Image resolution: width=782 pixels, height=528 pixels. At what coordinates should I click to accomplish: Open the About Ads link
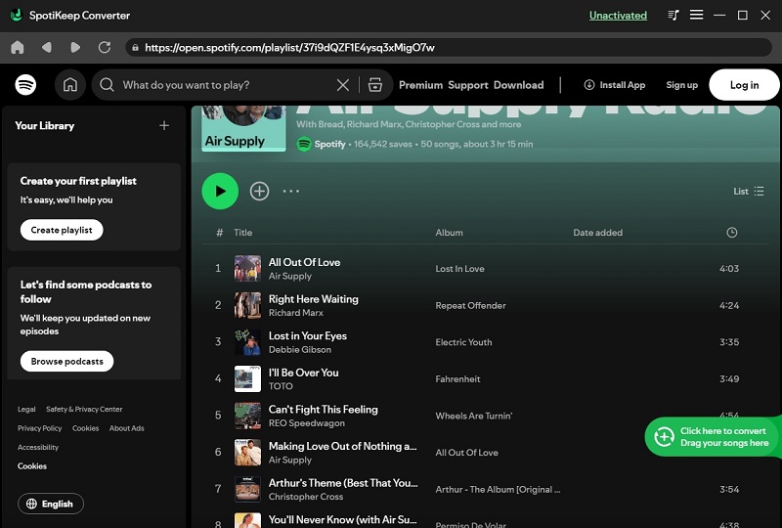click(x=127, y=428)
